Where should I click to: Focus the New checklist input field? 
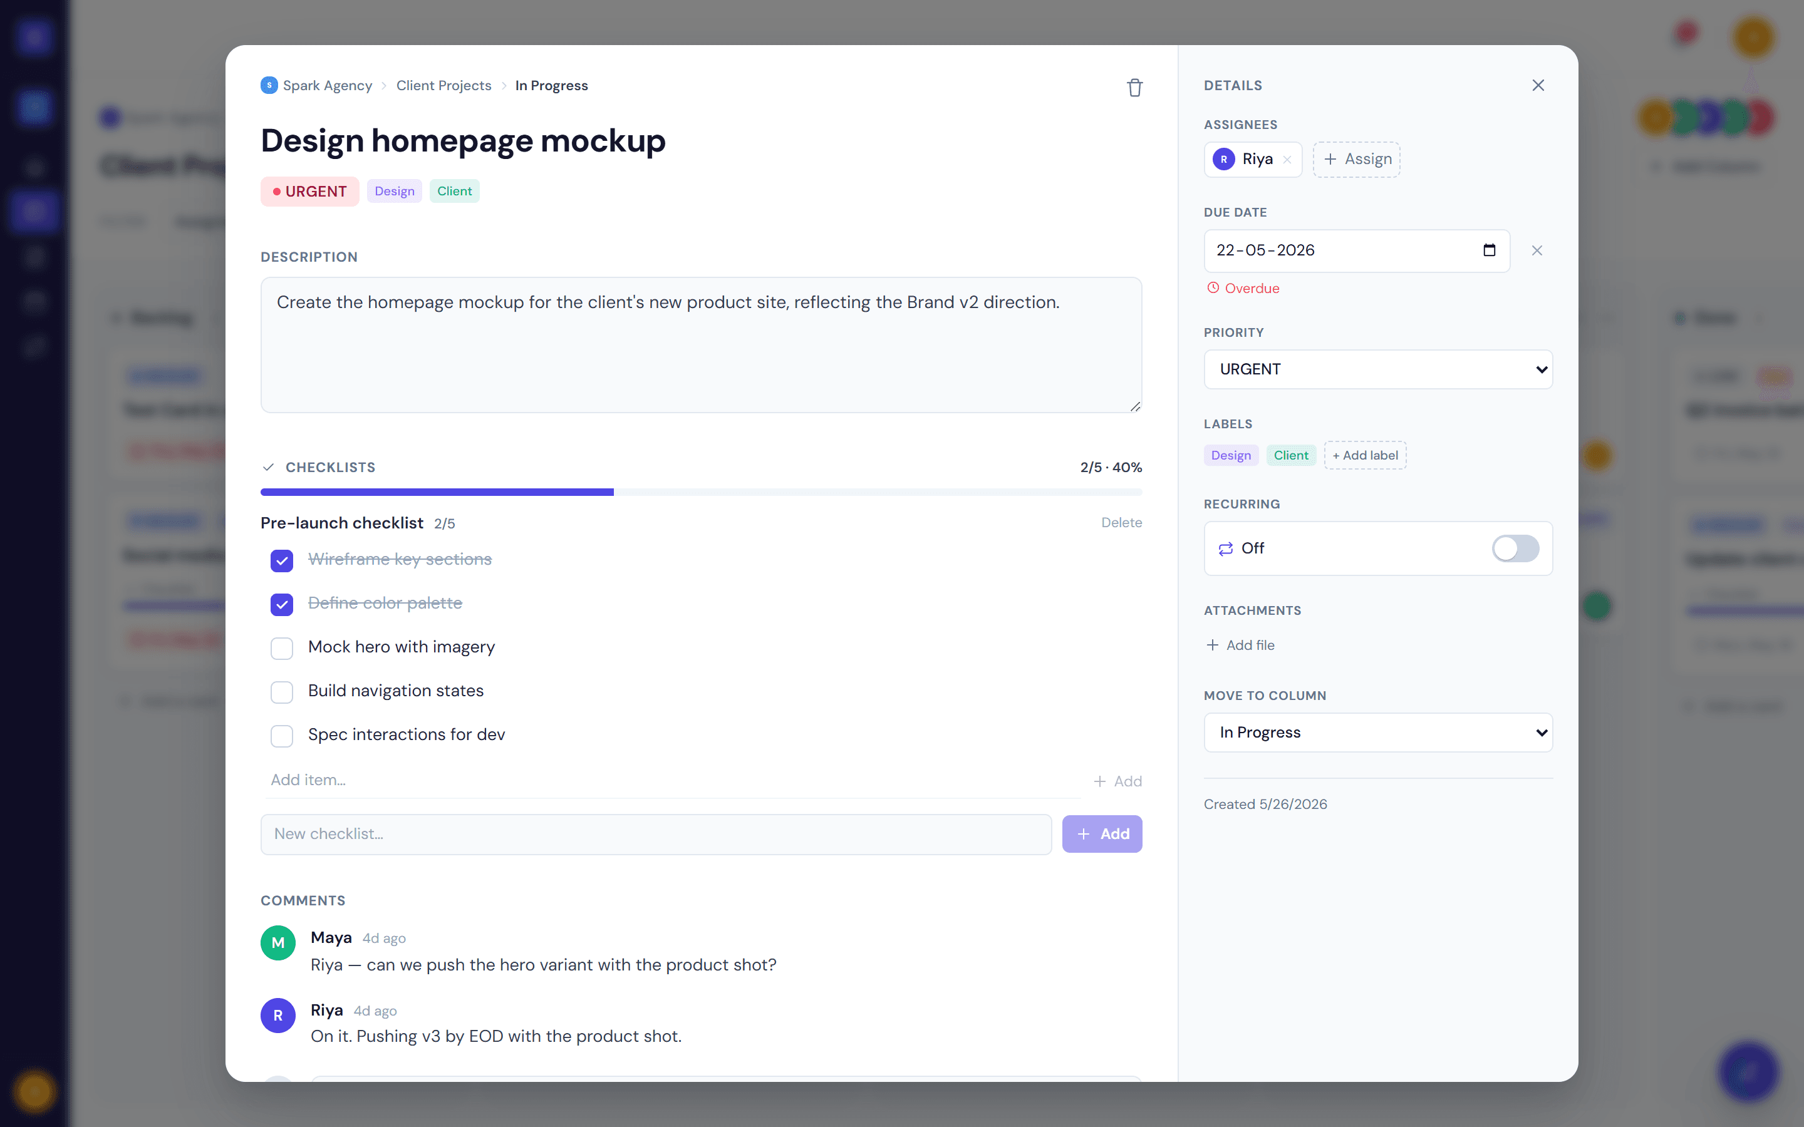point(656,833)
